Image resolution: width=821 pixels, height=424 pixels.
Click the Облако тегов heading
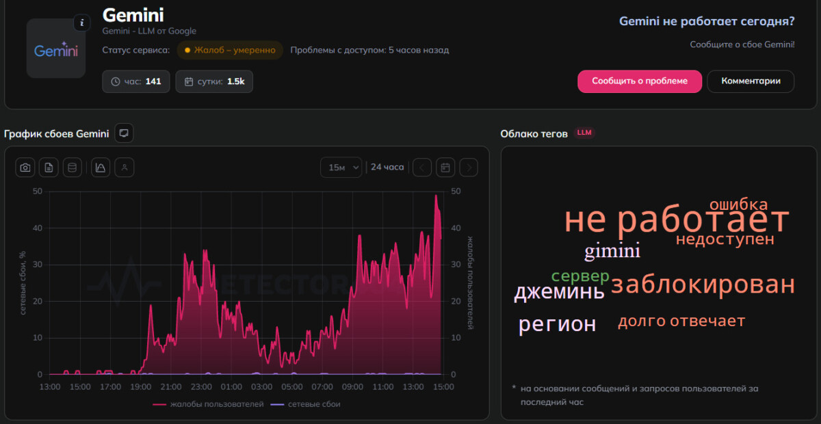click(x=534, y=134)
